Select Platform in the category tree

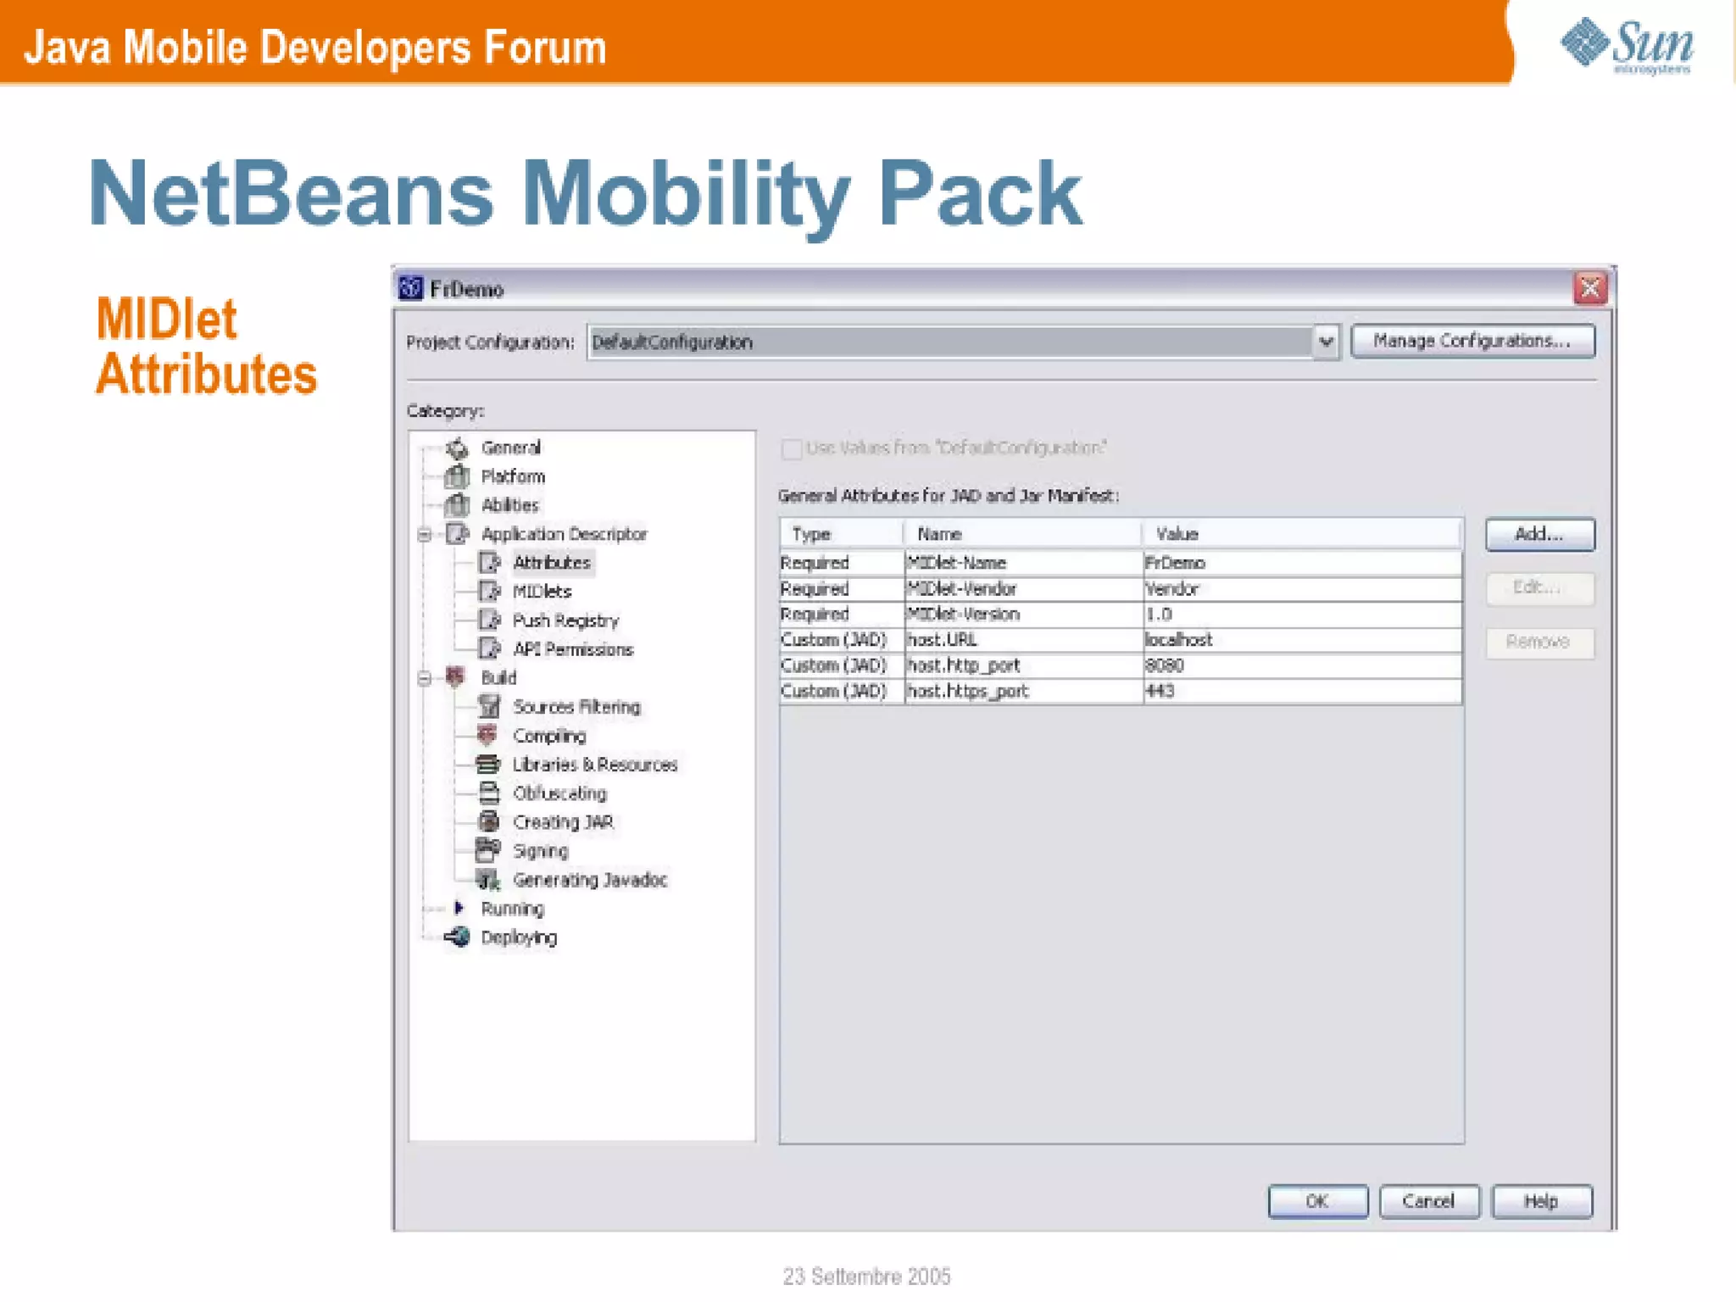(513, 476)
